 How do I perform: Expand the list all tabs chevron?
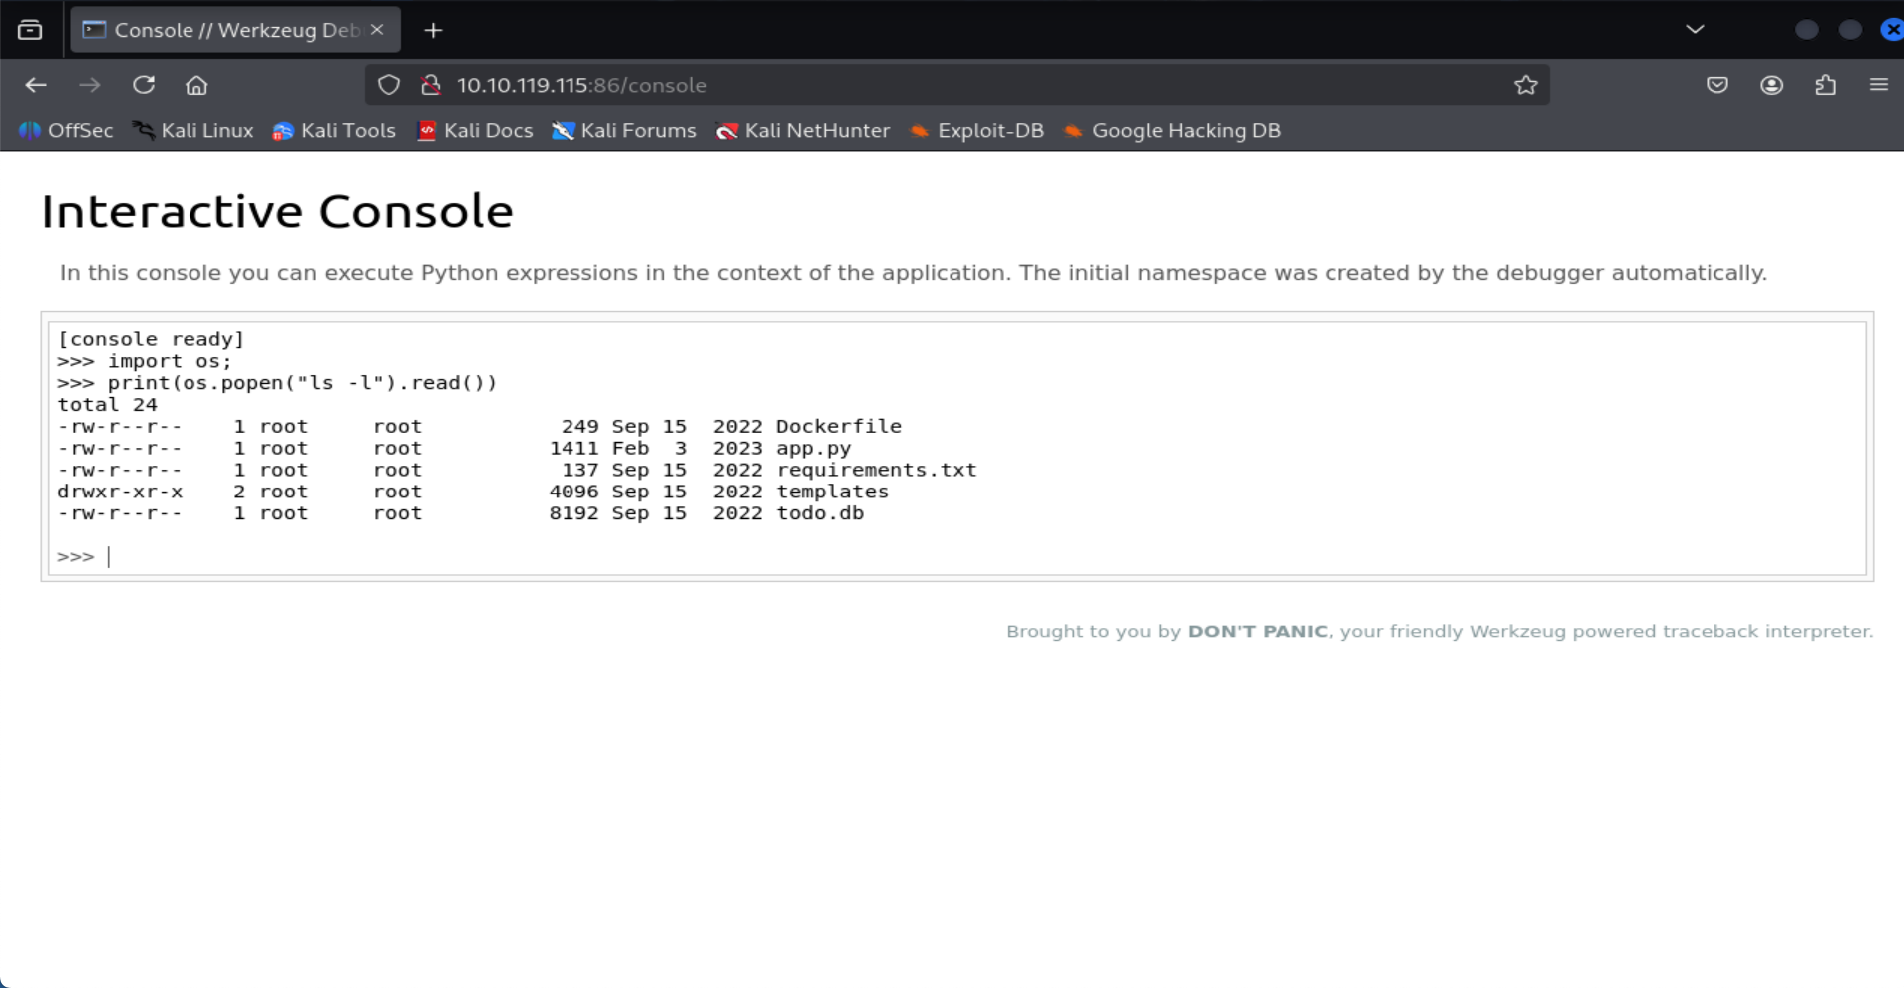1695,29
